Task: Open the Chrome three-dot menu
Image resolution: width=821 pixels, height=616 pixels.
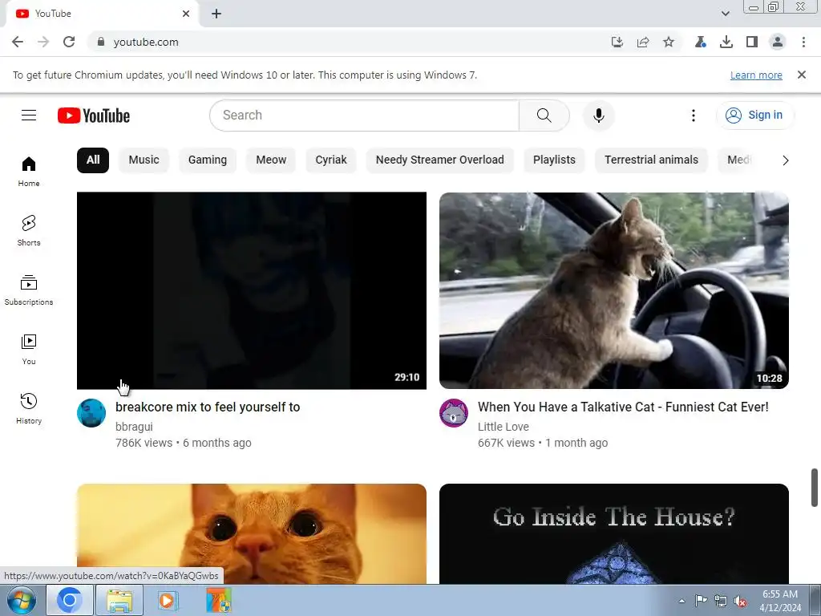Action: coord(803,42)
